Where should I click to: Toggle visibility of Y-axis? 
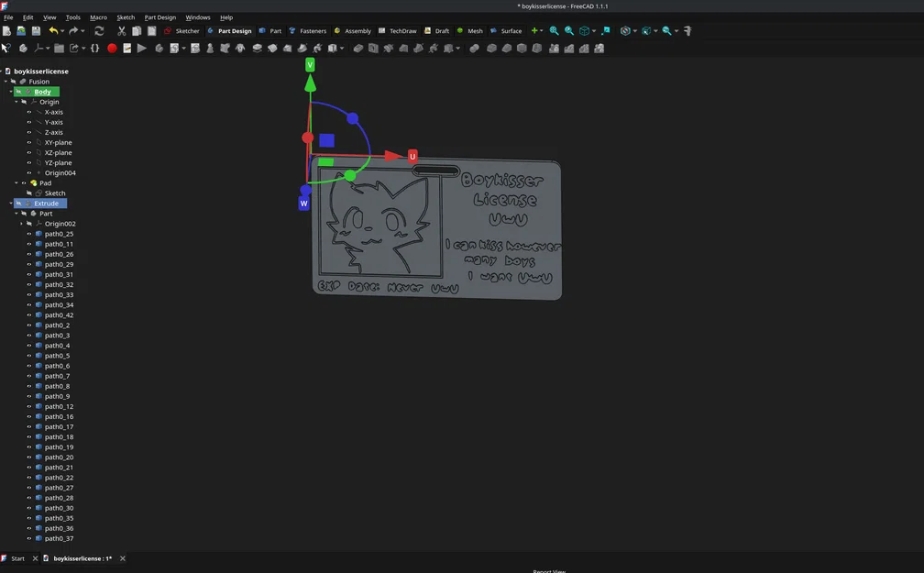[x=29, y=122]
